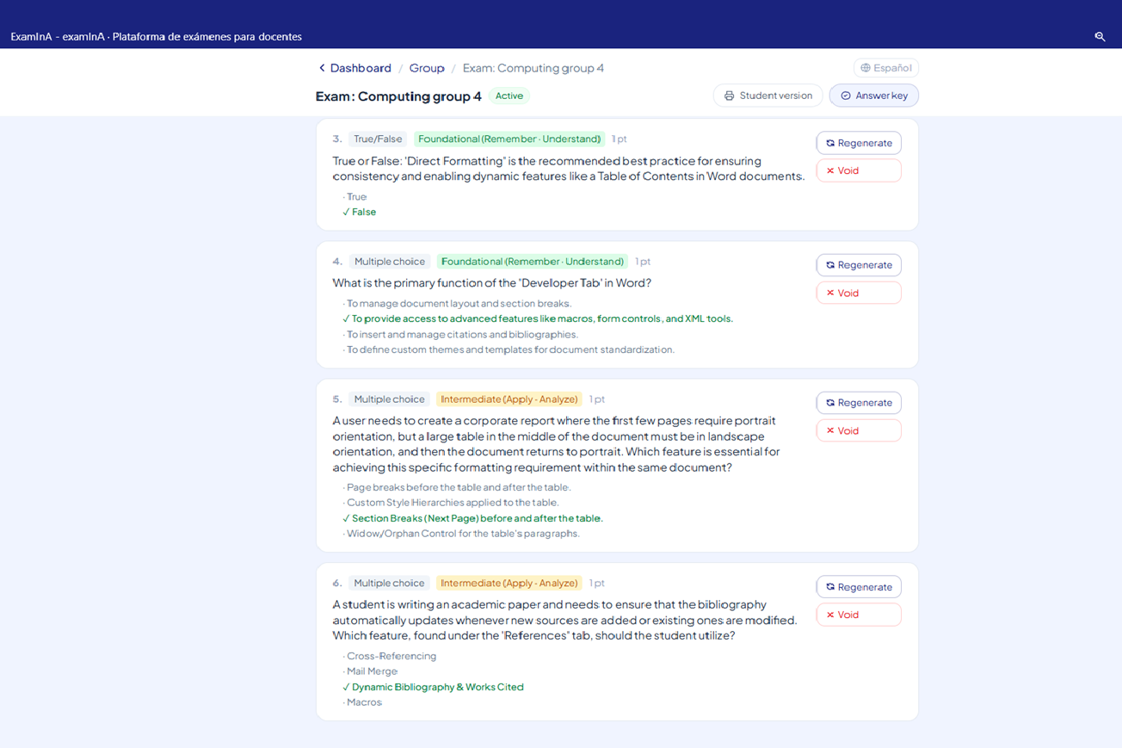
Task: Select the 'Cross-Referencing' option
Action: pos(390,656)
